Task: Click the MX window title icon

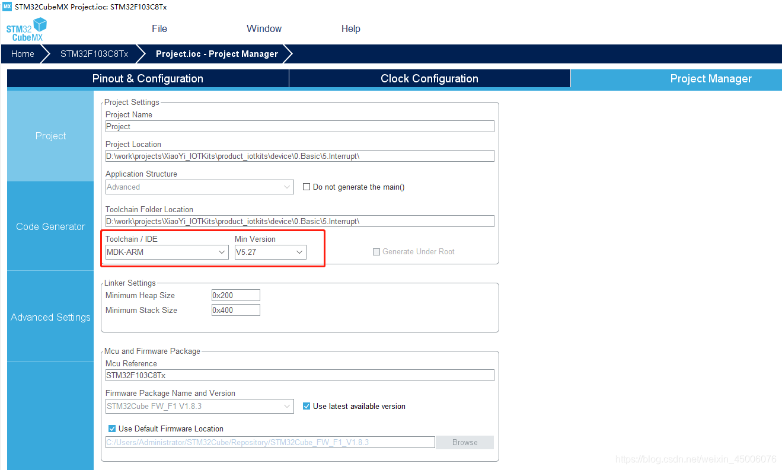Action: pos(7,7)
